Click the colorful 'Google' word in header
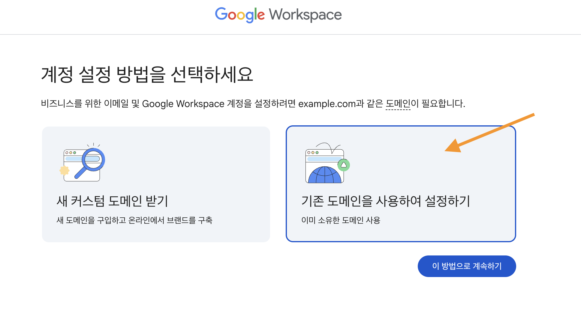 click(240, 15)
